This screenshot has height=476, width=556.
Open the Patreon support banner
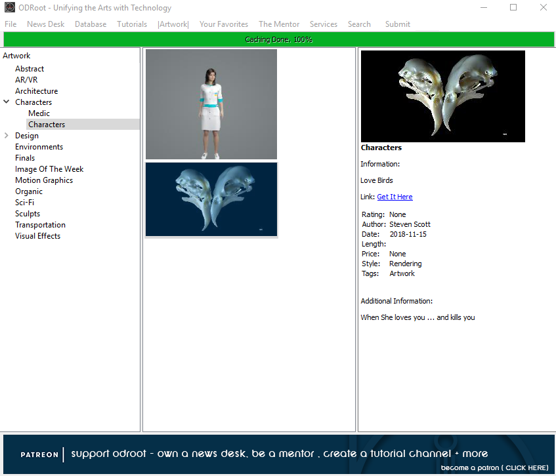pyautogui.click(x=278, y=454)
